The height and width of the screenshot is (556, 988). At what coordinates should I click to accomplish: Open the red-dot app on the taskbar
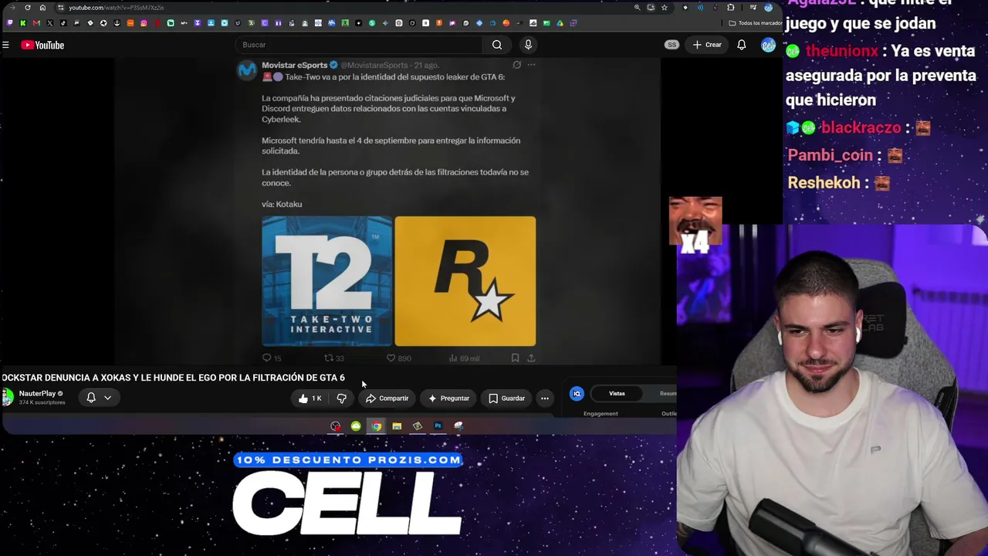point(335,426)
